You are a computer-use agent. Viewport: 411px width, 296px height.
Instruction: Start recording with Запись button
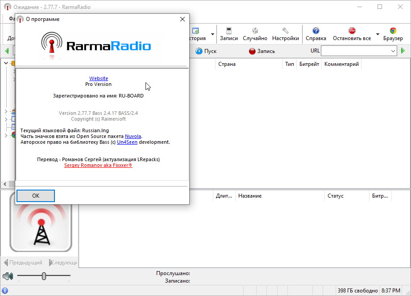pos(262,51)
